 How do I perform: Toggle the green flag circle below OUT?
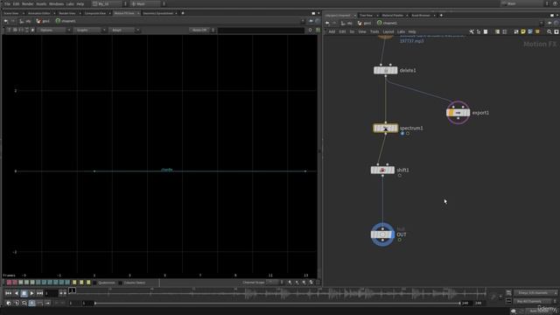coord(400,240)
